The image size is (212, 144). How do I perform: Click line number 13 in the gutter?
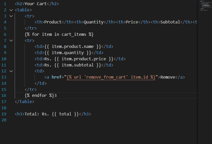click(4, 77)
